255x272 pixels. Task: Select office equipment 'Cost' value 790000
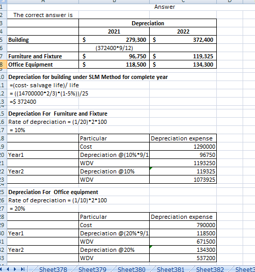click(x=183, y=225)
